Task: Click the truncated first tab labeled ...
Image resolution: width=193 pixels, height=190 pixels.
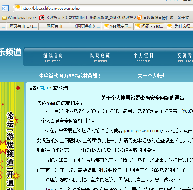Action: click(x=3, y=26)
